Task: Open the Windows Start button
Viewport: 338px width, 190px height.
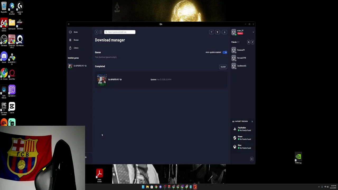Action: (x=143, y=187)
